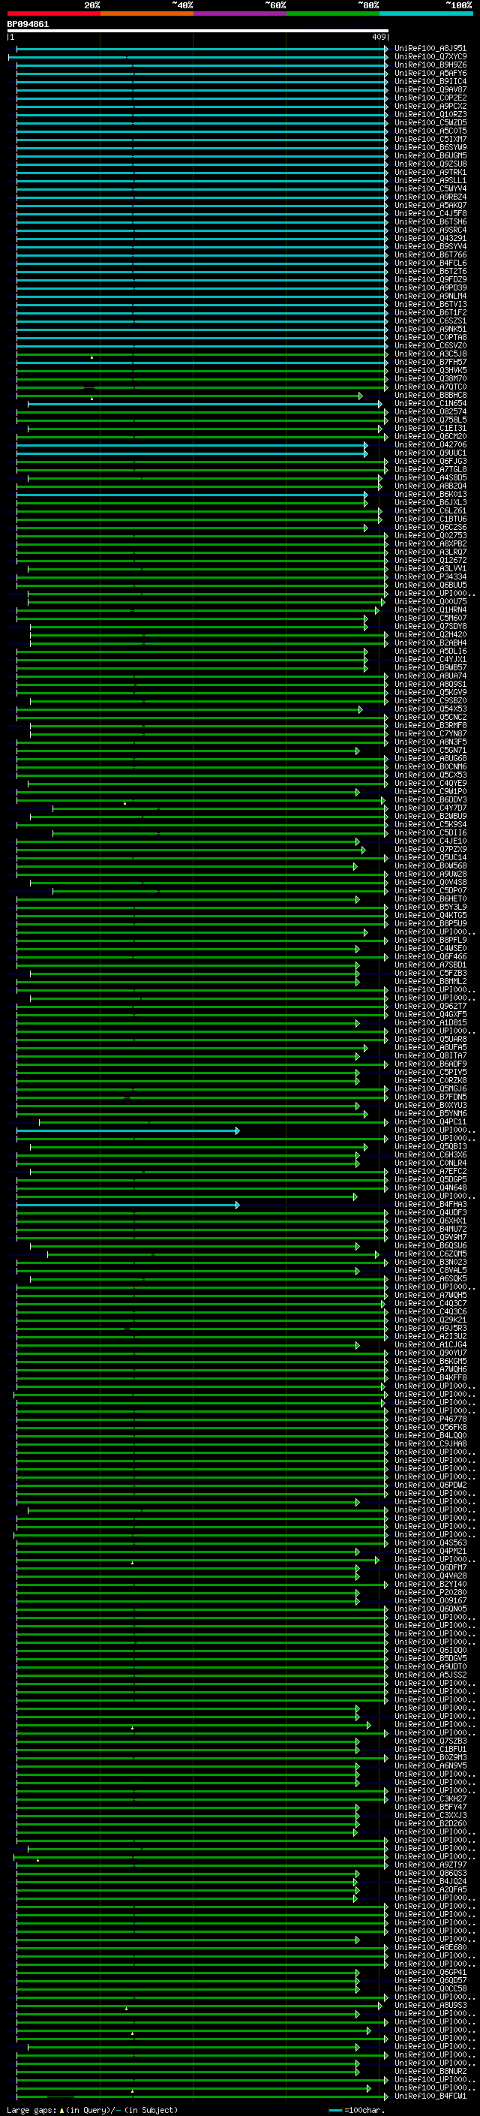Select hit UniRef100_B8BHC8

click(x=430, y=395)
